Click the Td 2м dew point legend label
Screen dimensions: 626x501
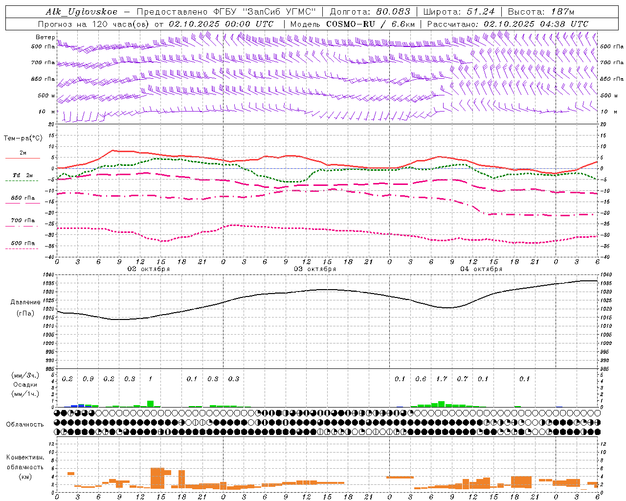[x=22, y=175]
